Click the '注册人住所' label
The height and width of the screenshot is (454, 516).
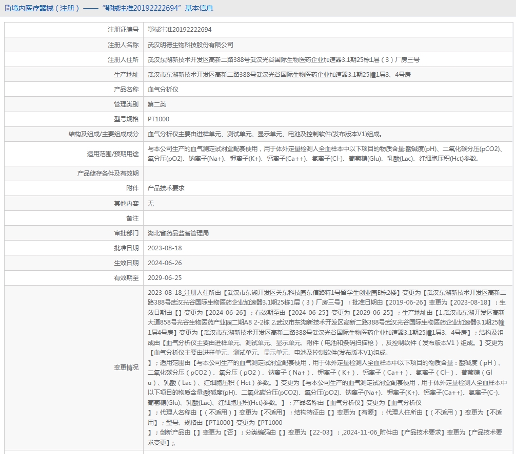tap(123, 60)
